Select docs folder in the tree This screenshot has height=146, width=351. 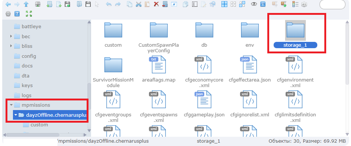coord(27,66)
